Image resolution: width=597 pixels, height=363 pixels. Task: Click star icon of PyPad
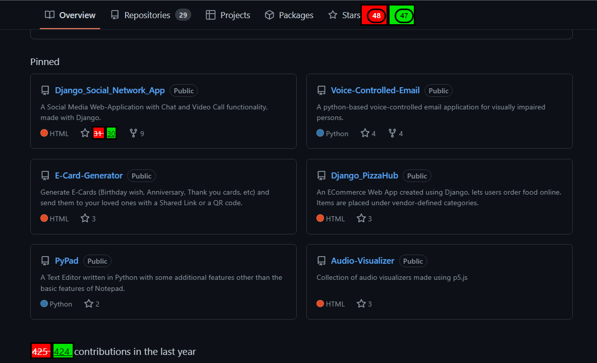pyautogui.click(x=89, y=304)
